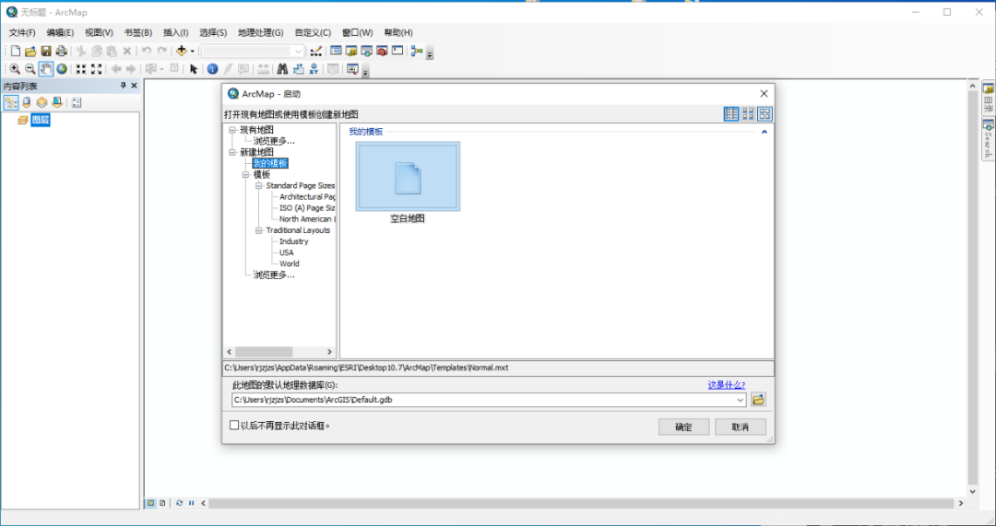
Task: Open the 视图(V) menu
Action: click(99, 32)
